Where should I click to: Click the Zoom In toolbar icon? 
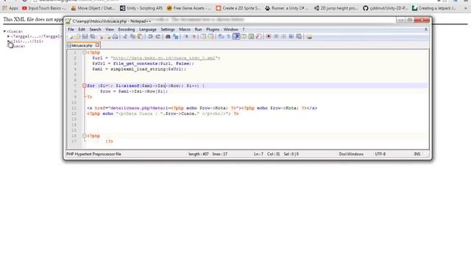tap(186, 37)
